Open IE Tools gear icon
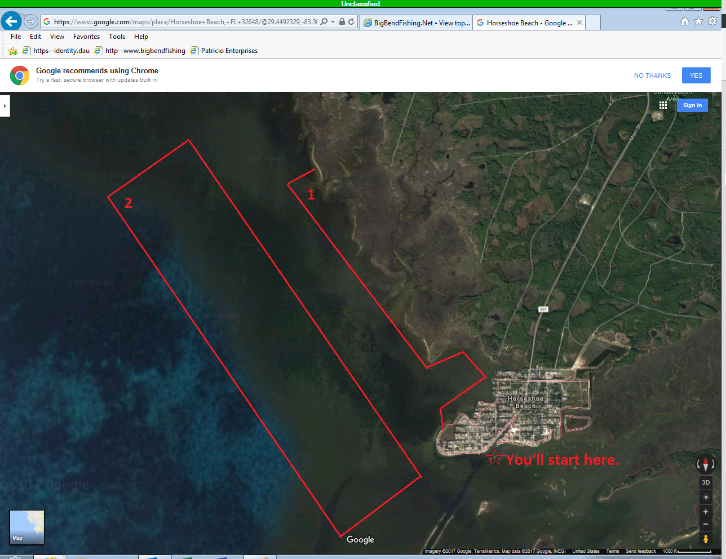 pos(712,21)
